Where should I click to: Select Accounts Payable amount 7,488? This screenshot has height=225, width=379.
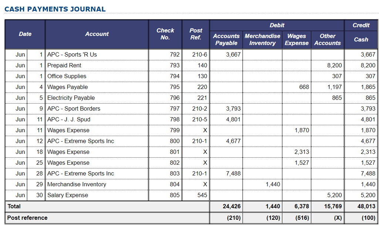233,174
